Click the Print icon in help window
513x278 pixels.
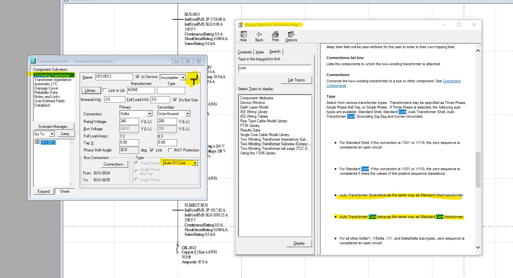[275, 36]
